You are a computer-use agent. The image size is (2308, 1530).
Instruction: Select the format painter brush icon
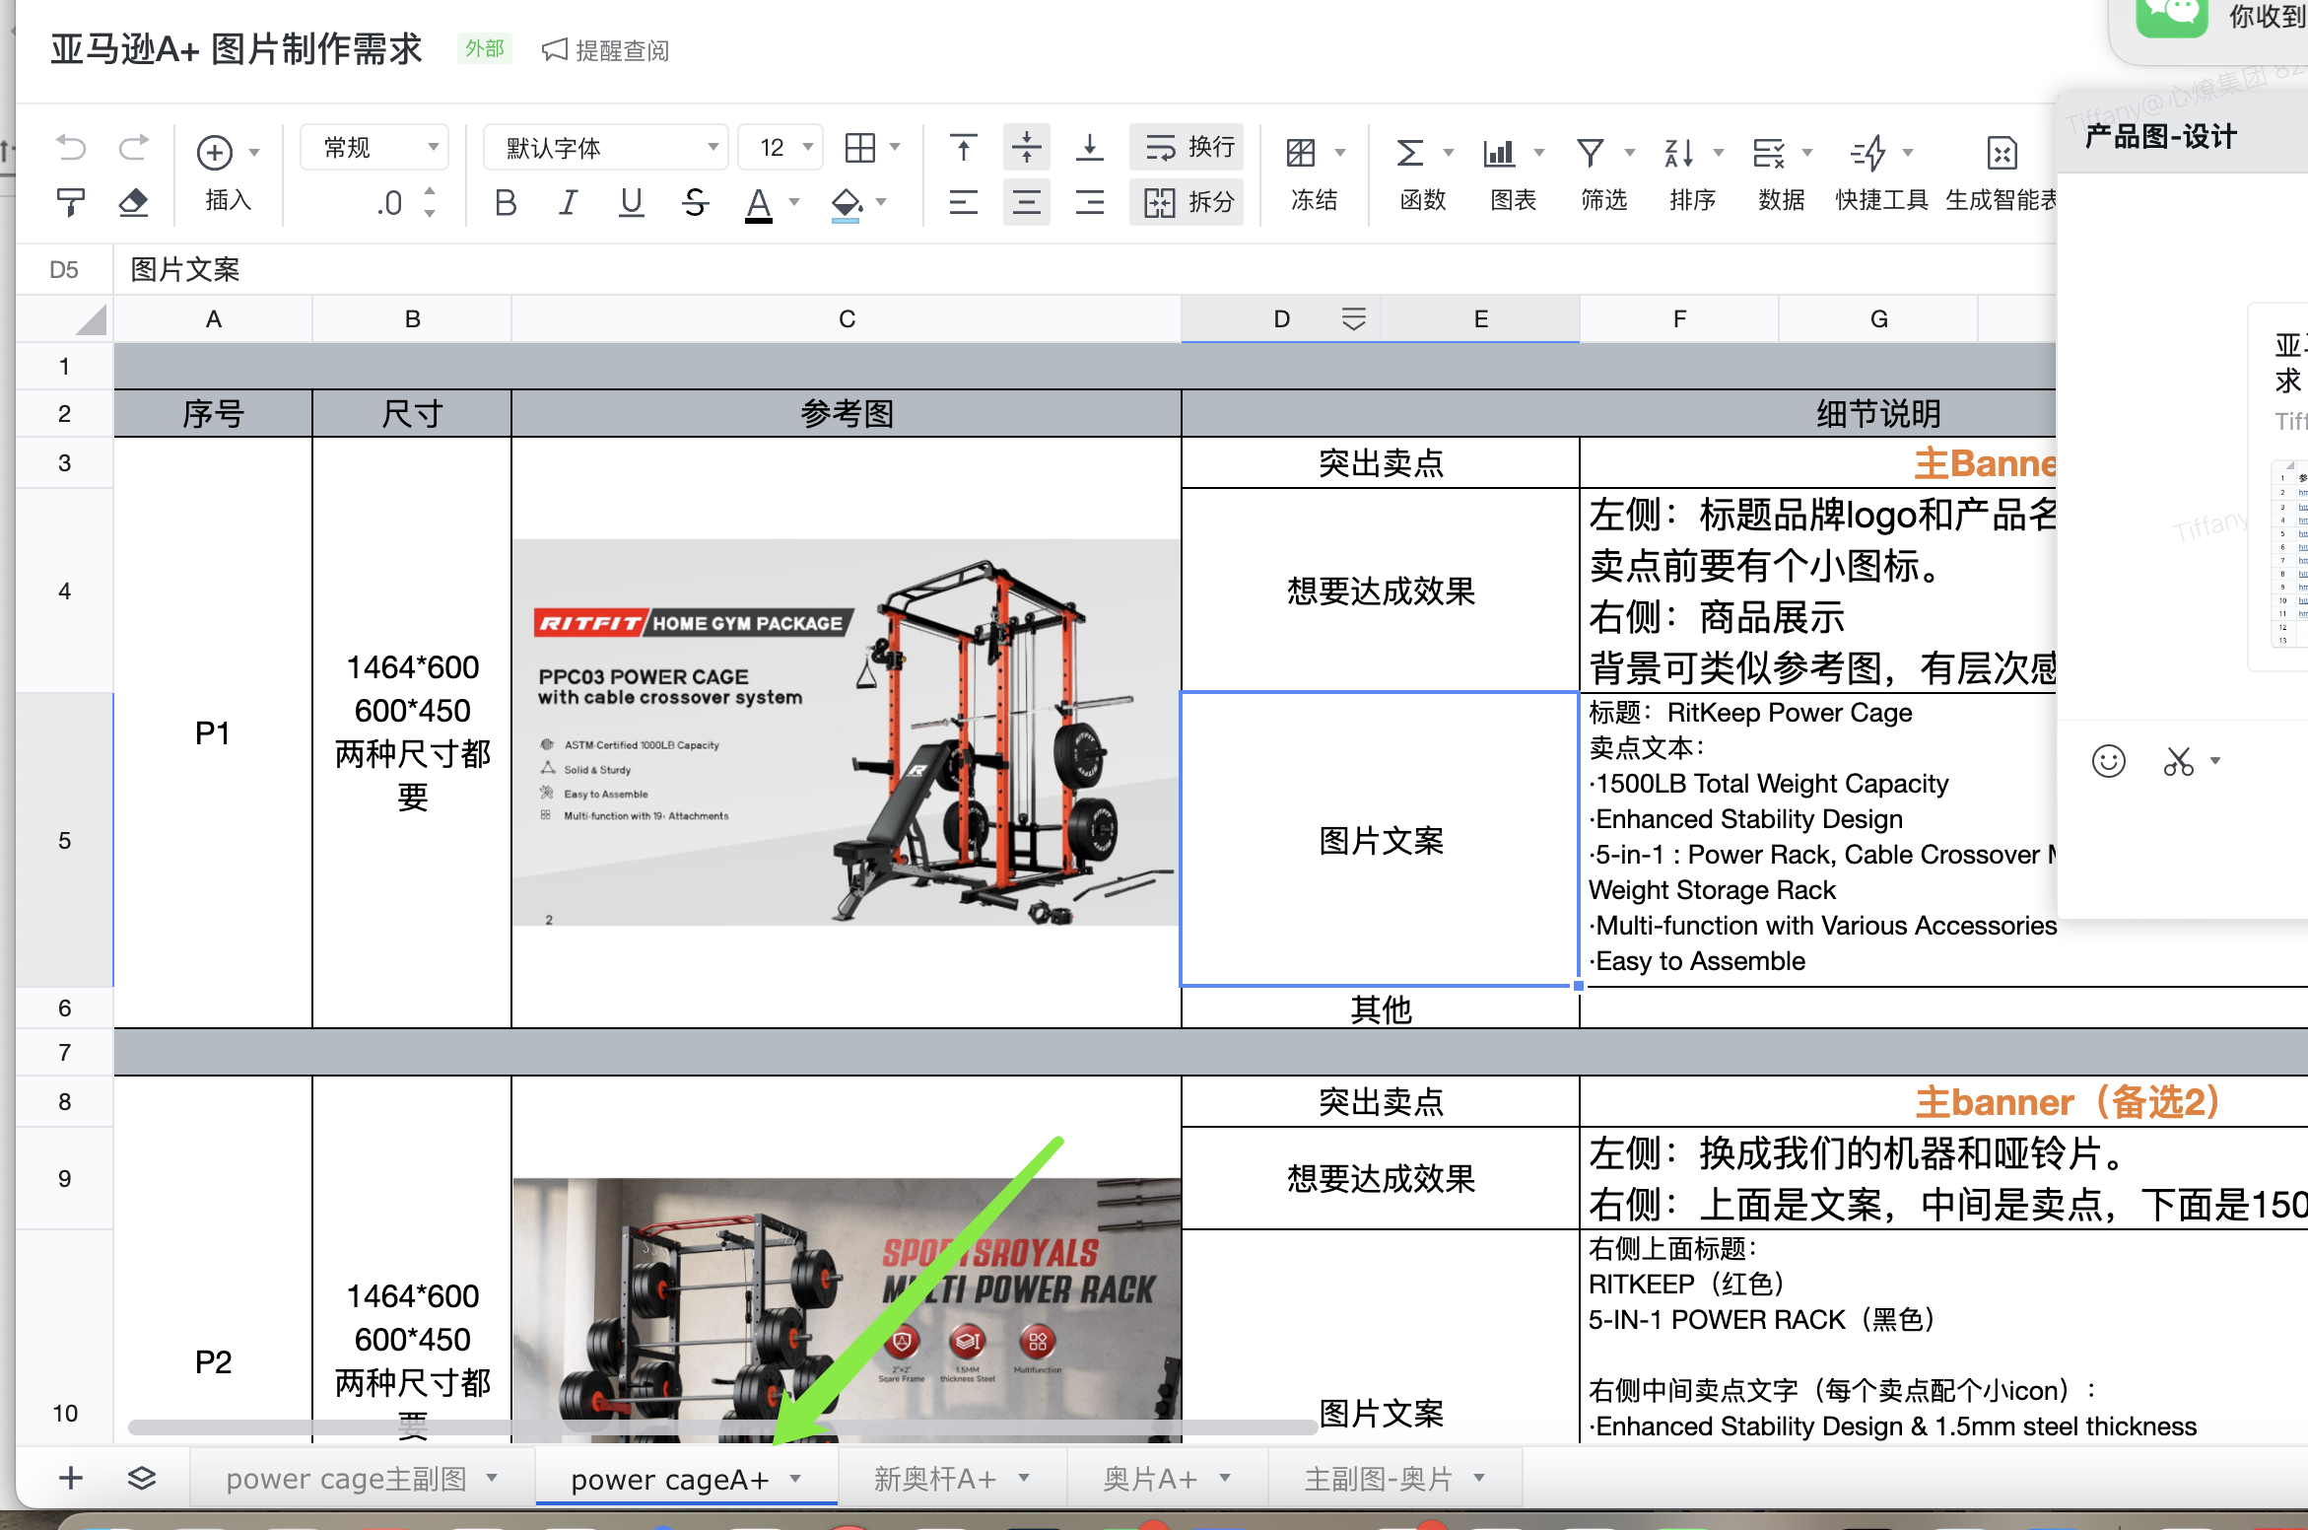pyautogui.click(x=71, y=202)
